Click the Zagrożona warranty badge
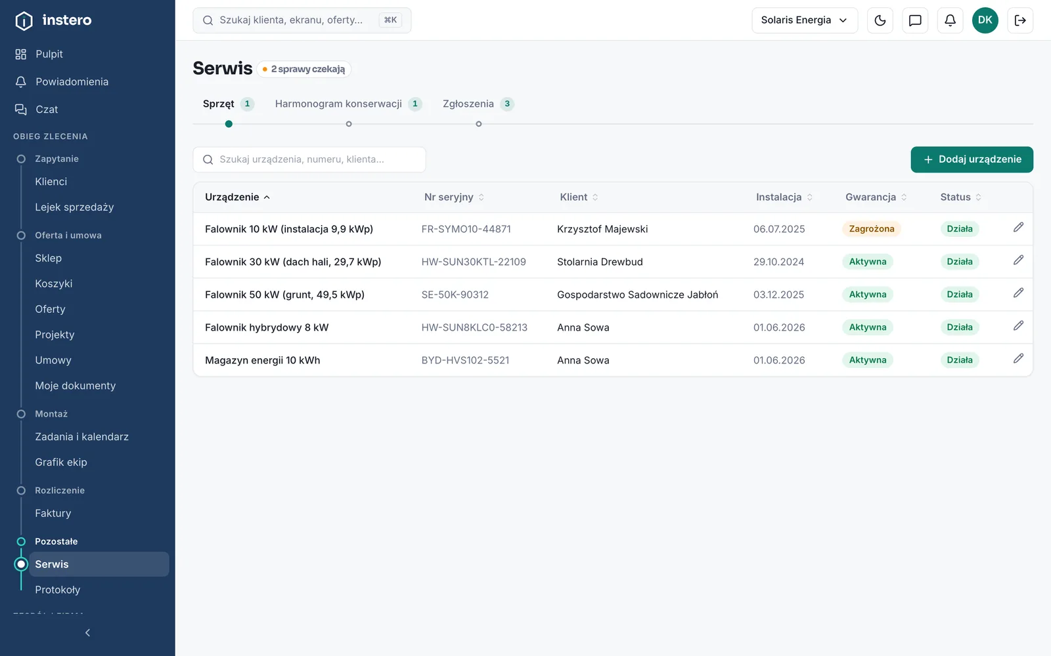The height and width of the screenshot is (656, 1051). (872, 229)
